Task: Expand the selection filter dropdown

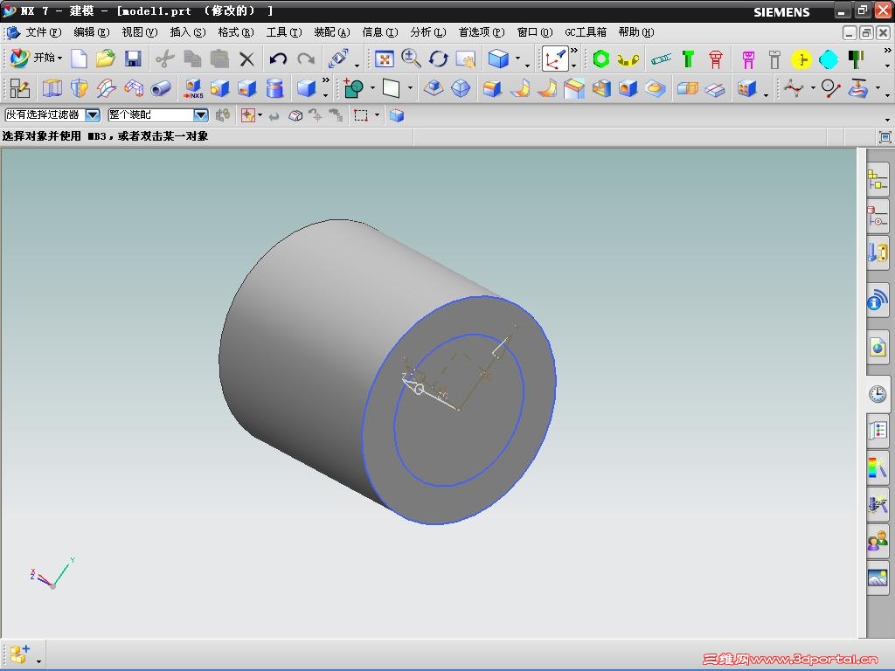Action: point(93,115)
